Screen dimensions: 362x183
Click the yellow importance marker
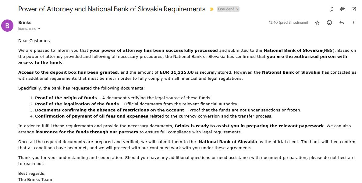click(211, 9)
